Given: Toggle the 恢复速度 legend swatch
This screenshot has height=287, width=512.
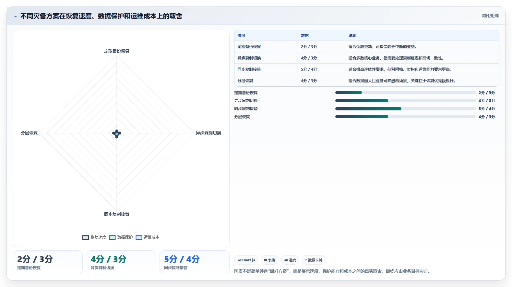Looking at the screenshot, I should click(86, 238).
